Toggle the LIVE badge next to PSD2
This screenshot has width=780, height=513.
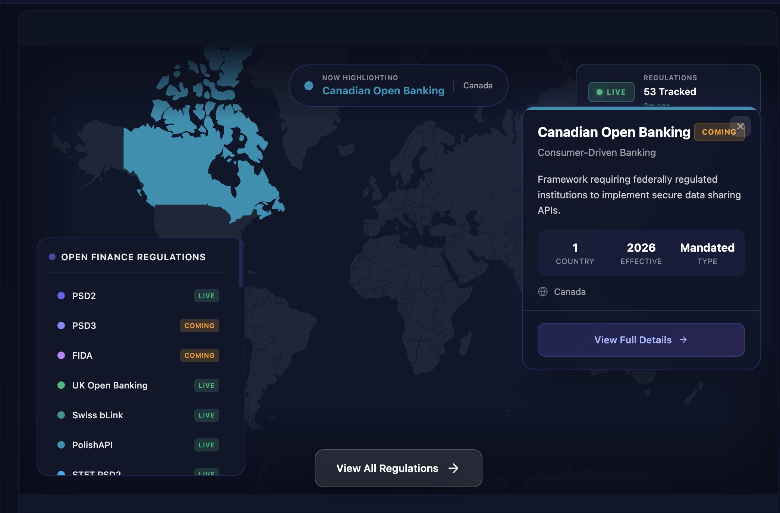pos(206,296)
